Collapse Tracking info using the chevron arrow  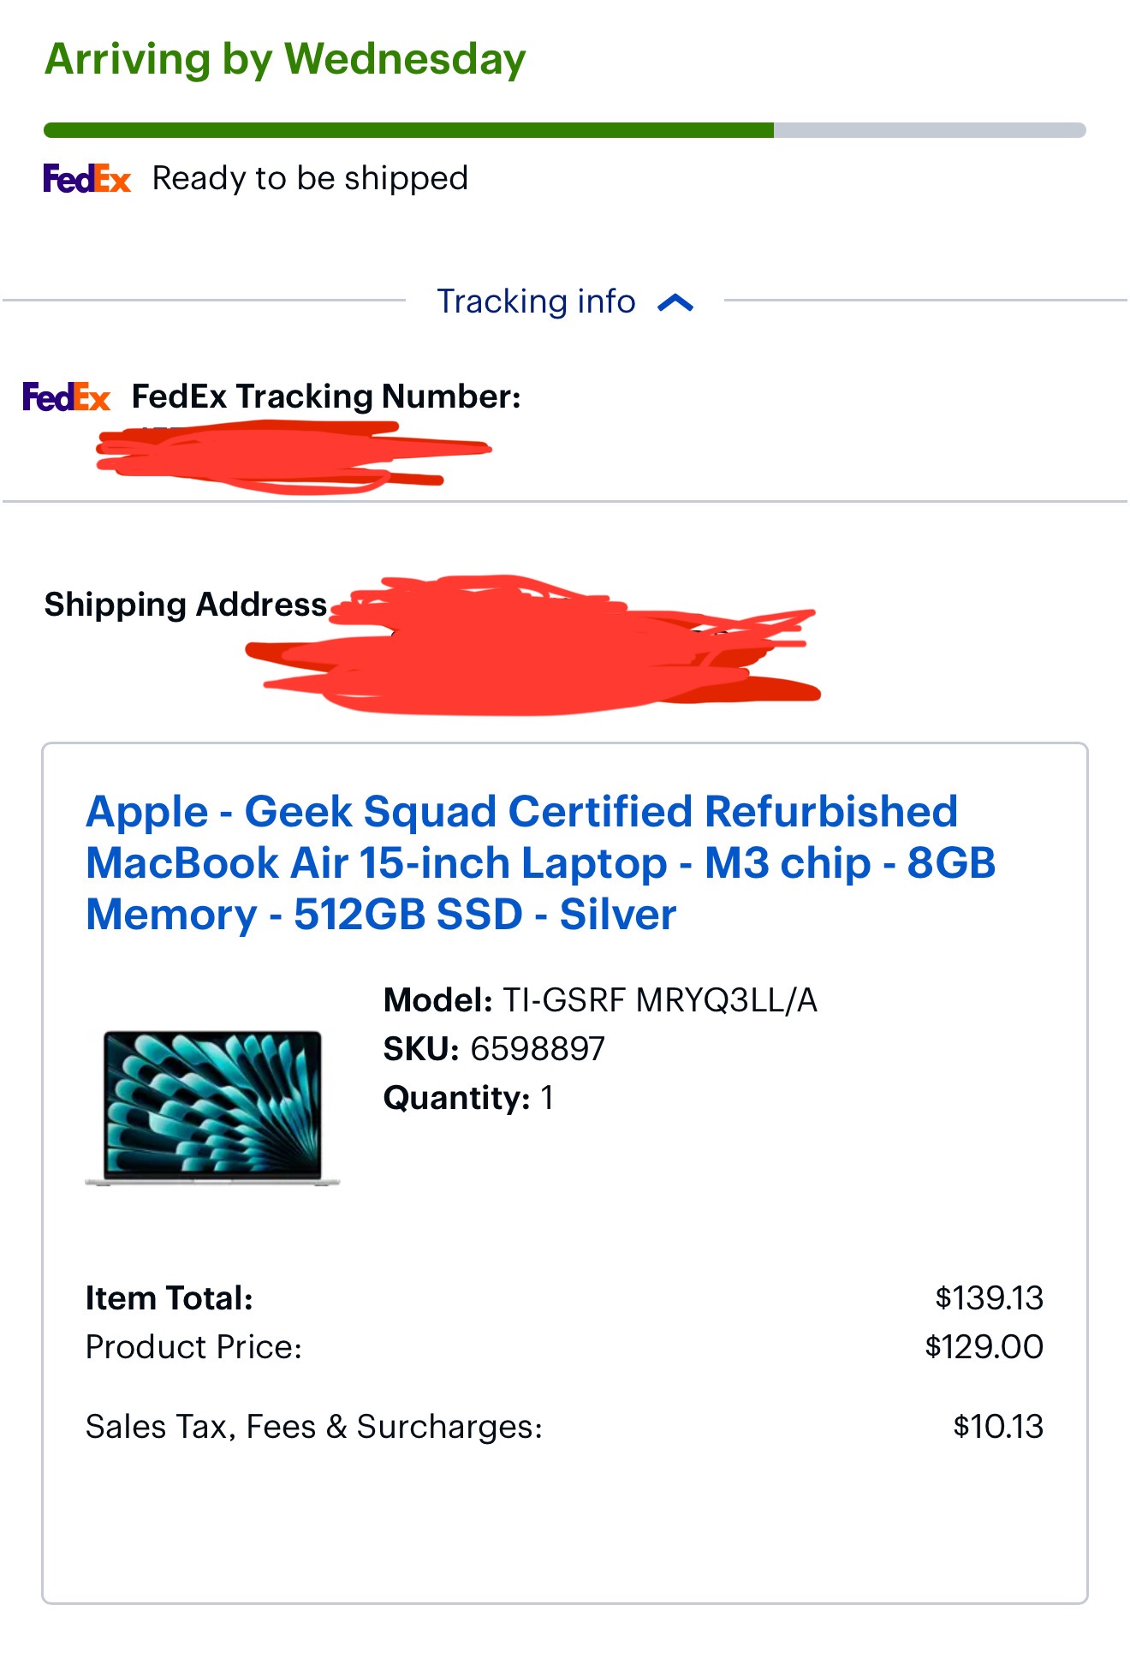pyautogui.click(x=675, y=302)
